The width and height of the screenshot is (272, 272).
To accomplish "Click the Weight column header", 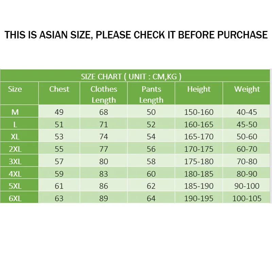I will click(x=247, y=89).
